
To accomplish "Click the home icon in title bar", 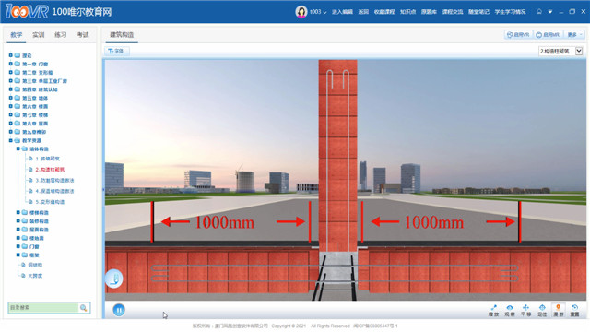I will pos(539,12).
